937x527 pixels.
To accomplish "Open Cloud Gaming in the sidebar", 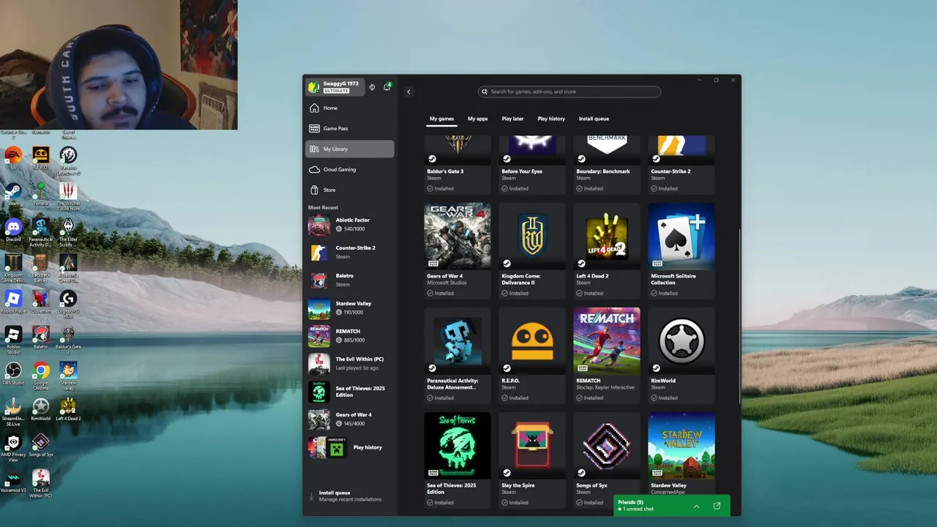I will pos(349,170).
